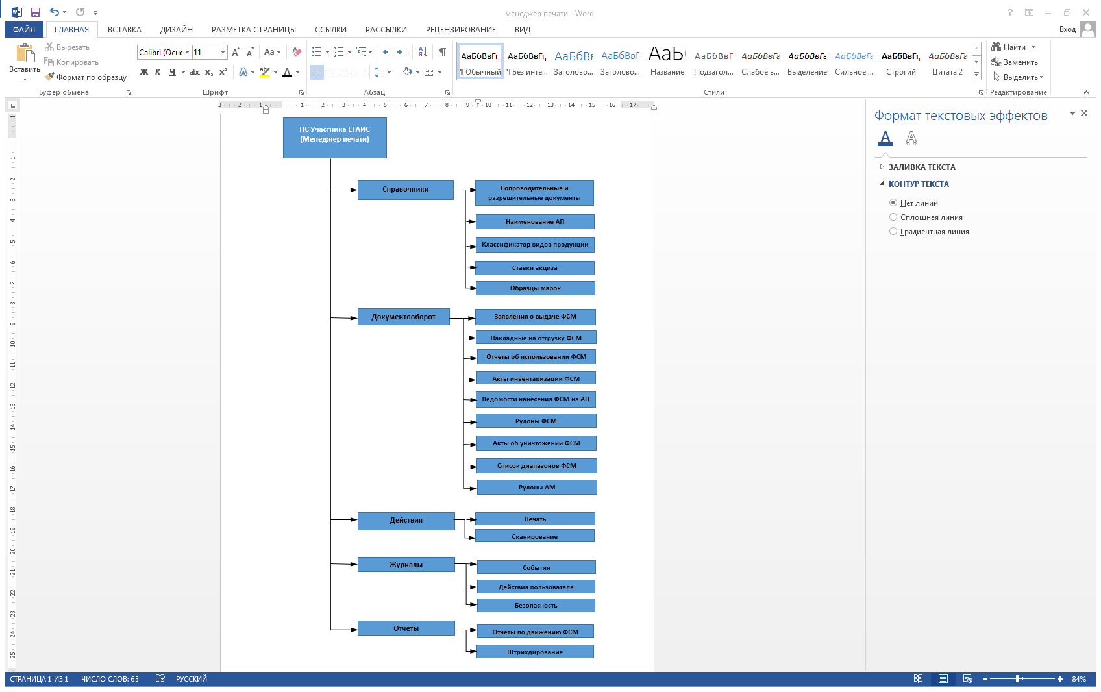Screen dimensions: 1101x692
Task: Align text right
Action: (x=345, y=72)
